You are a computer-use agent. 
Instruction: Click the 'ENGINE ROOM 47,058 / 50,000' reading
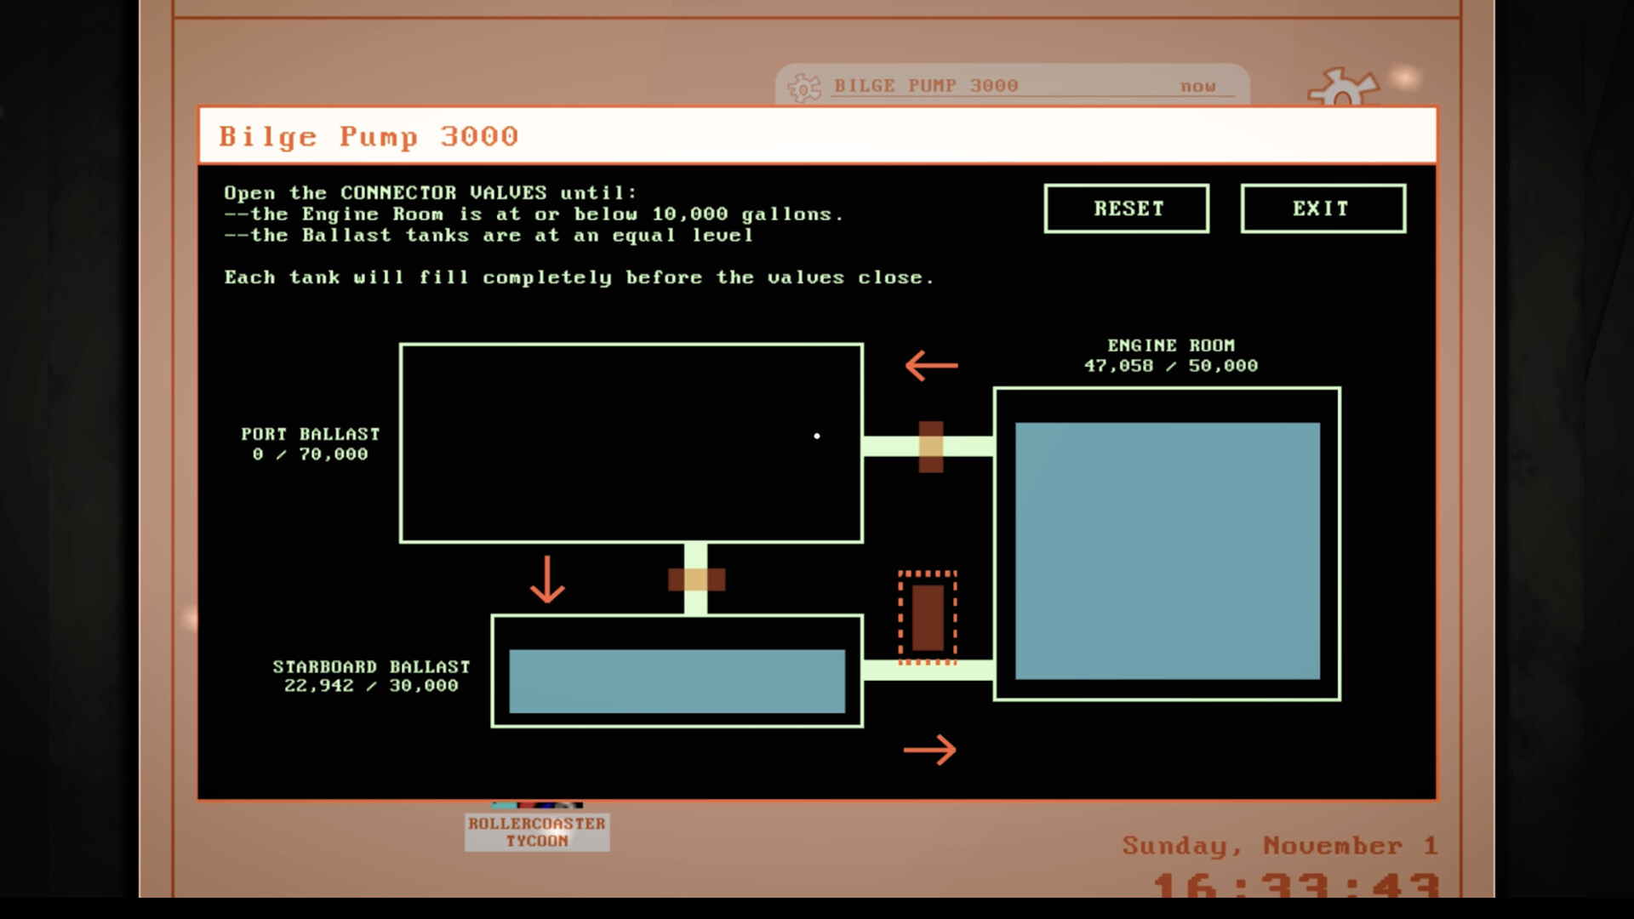[1171, 356]
